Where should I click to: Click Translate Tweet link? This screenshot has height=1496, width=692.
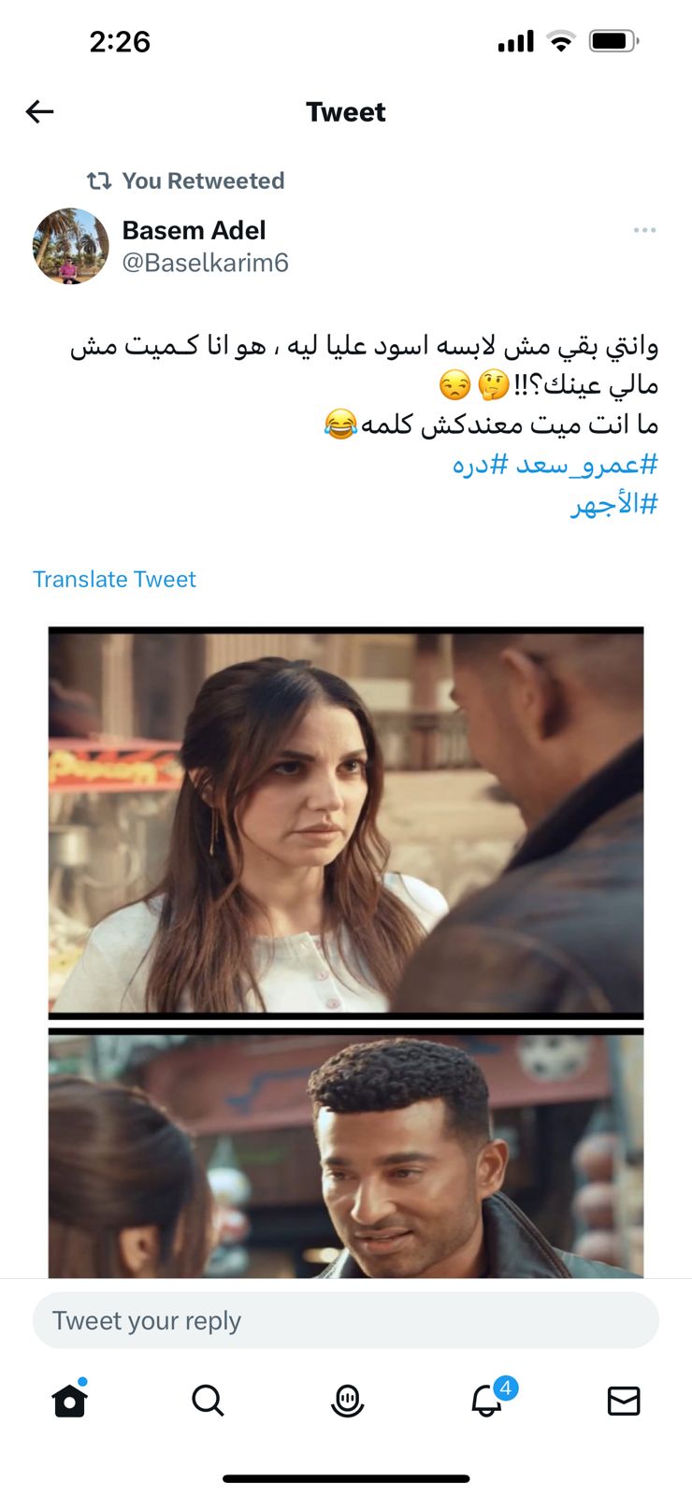click(114, 580)
